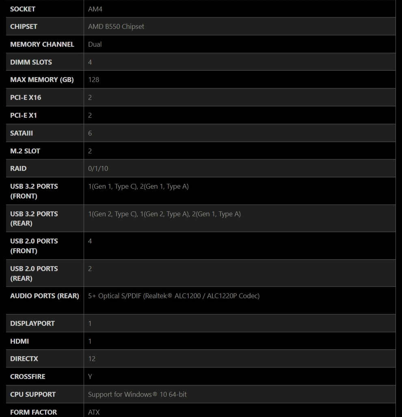Click the USB 2.0 PORTS (REAR) label

34,273
